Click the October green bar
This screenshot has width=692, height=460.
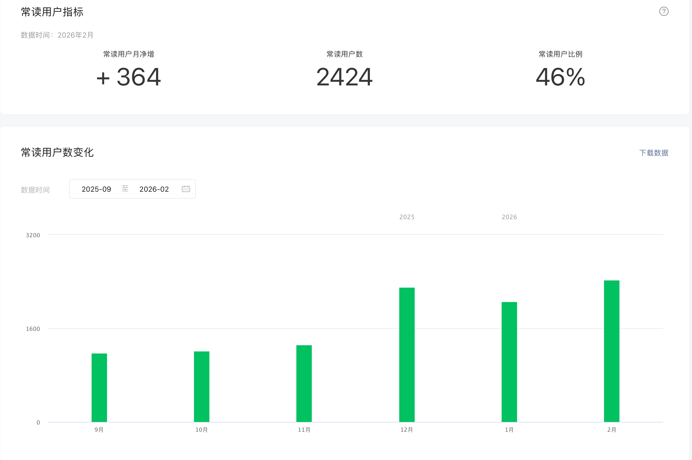pos(201,386)
